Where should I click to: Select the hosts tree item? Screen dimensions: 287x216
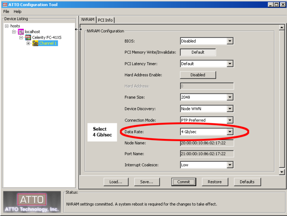[x=15, y=26]
